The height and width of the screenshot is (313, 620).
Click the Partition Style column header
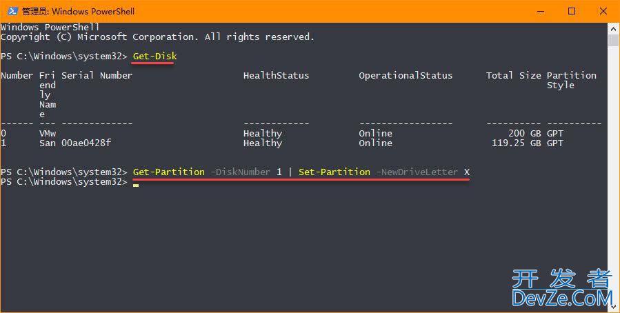pos(571,80)
